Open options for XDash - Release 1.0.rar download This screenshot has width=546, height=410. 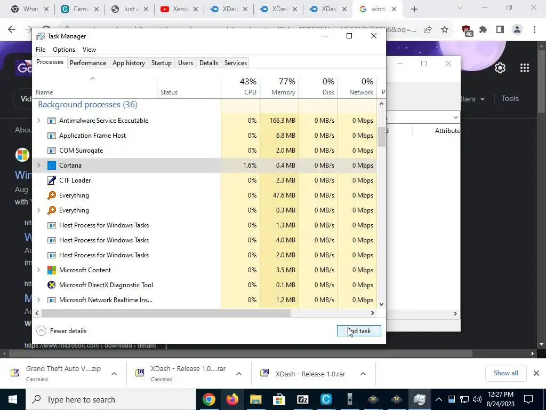(363, 374)
